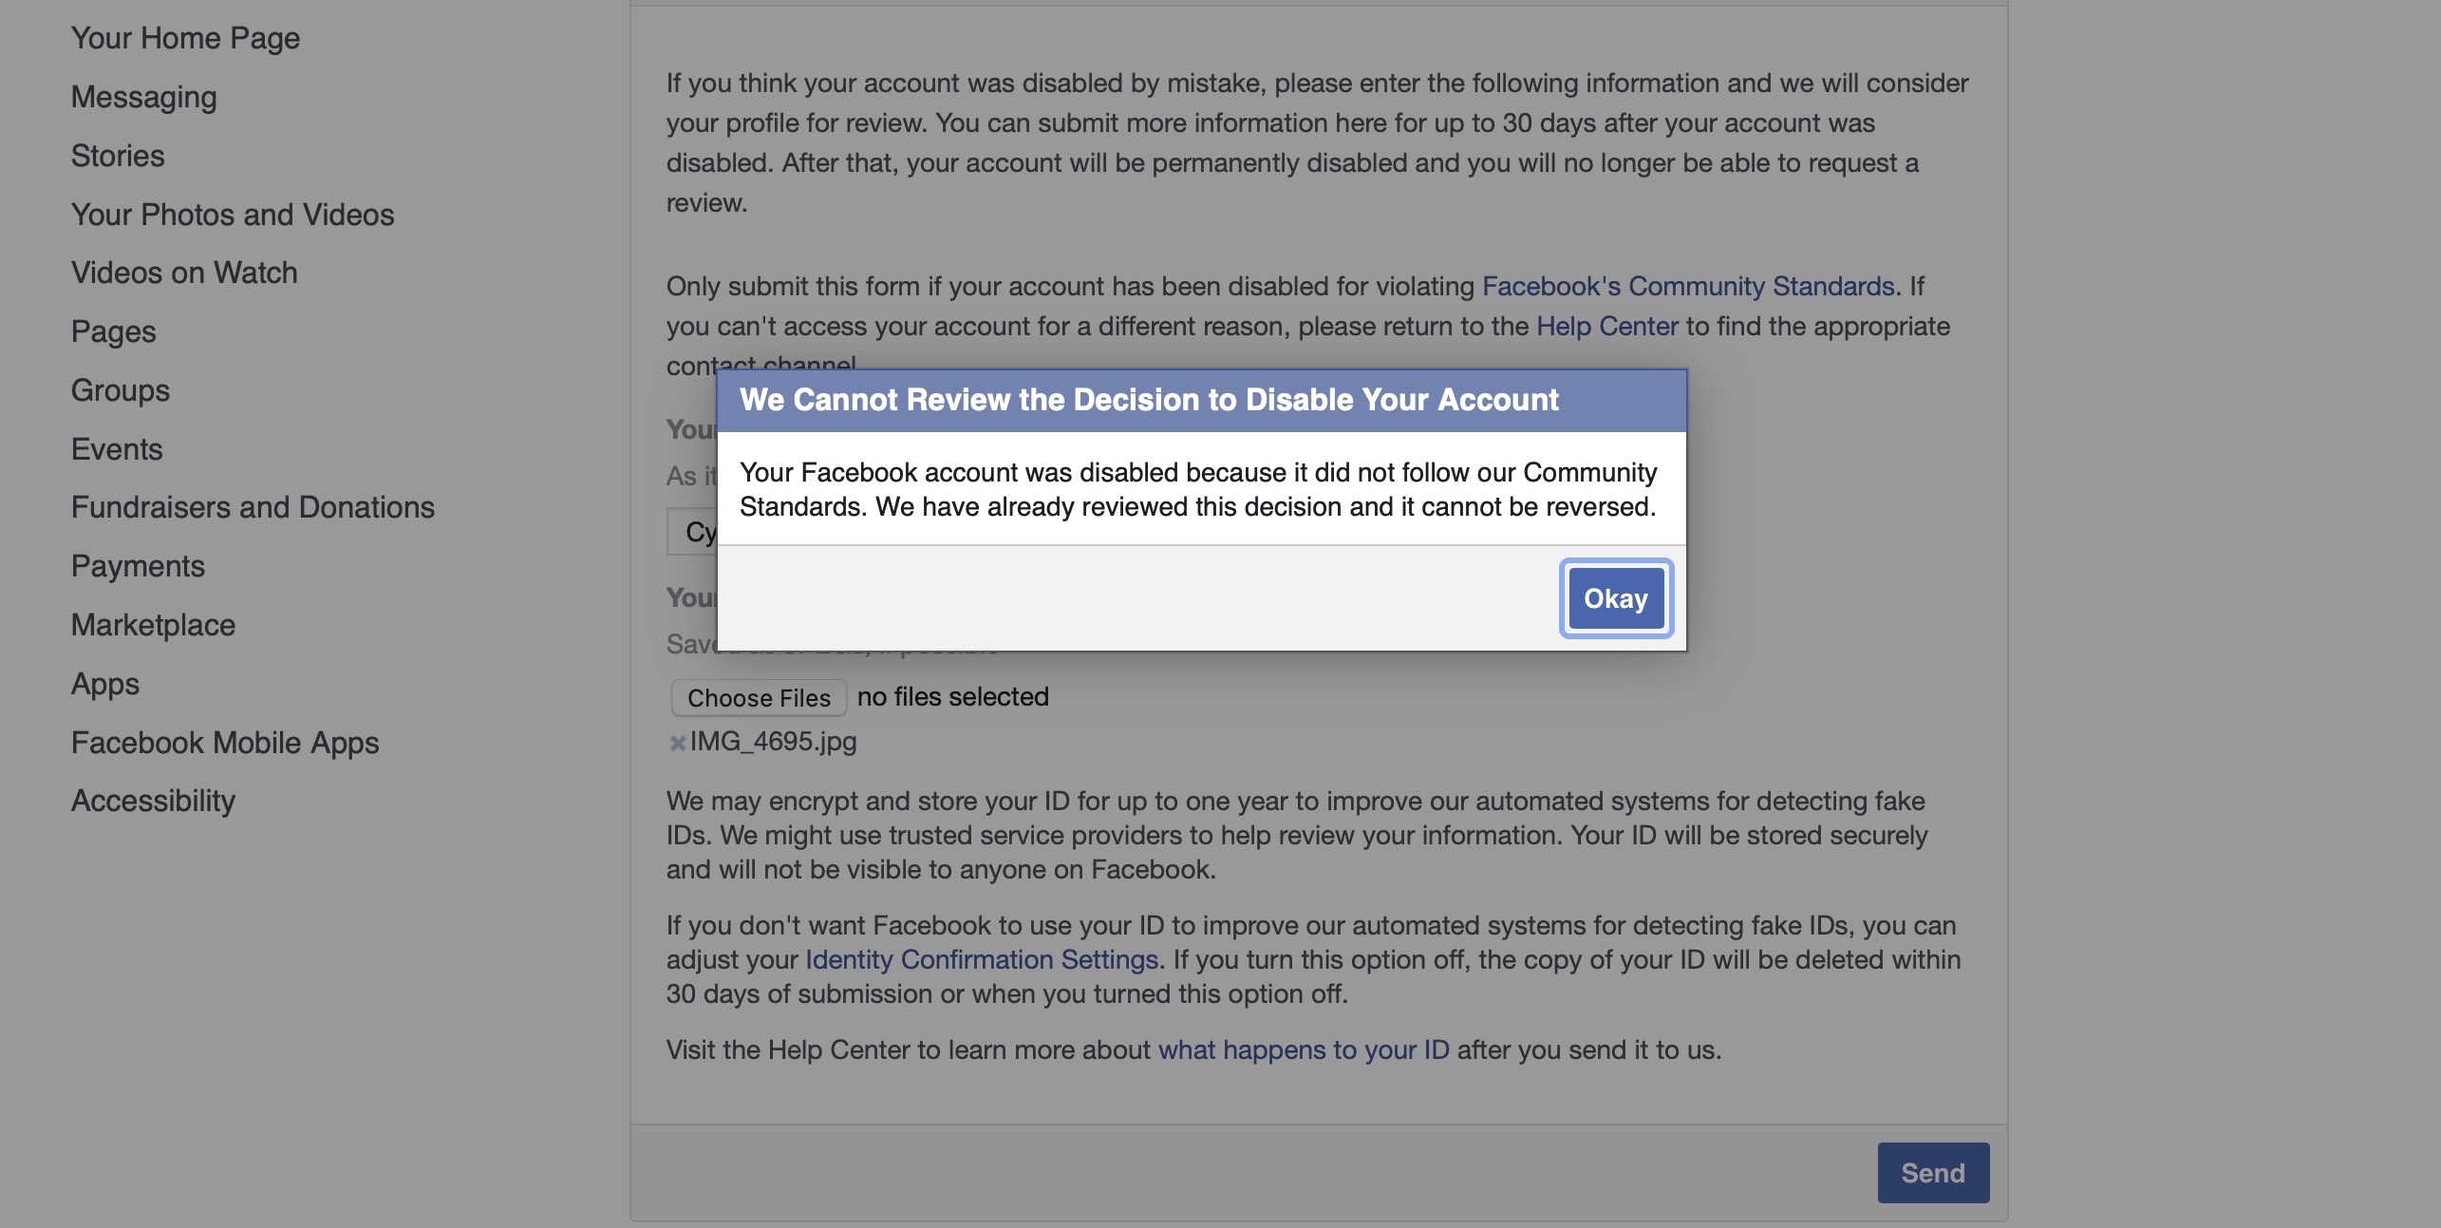Select Your Photos and Videos topic
Image resolution: width=2441 pixels, height=1228 pixels.
(232, 215)
